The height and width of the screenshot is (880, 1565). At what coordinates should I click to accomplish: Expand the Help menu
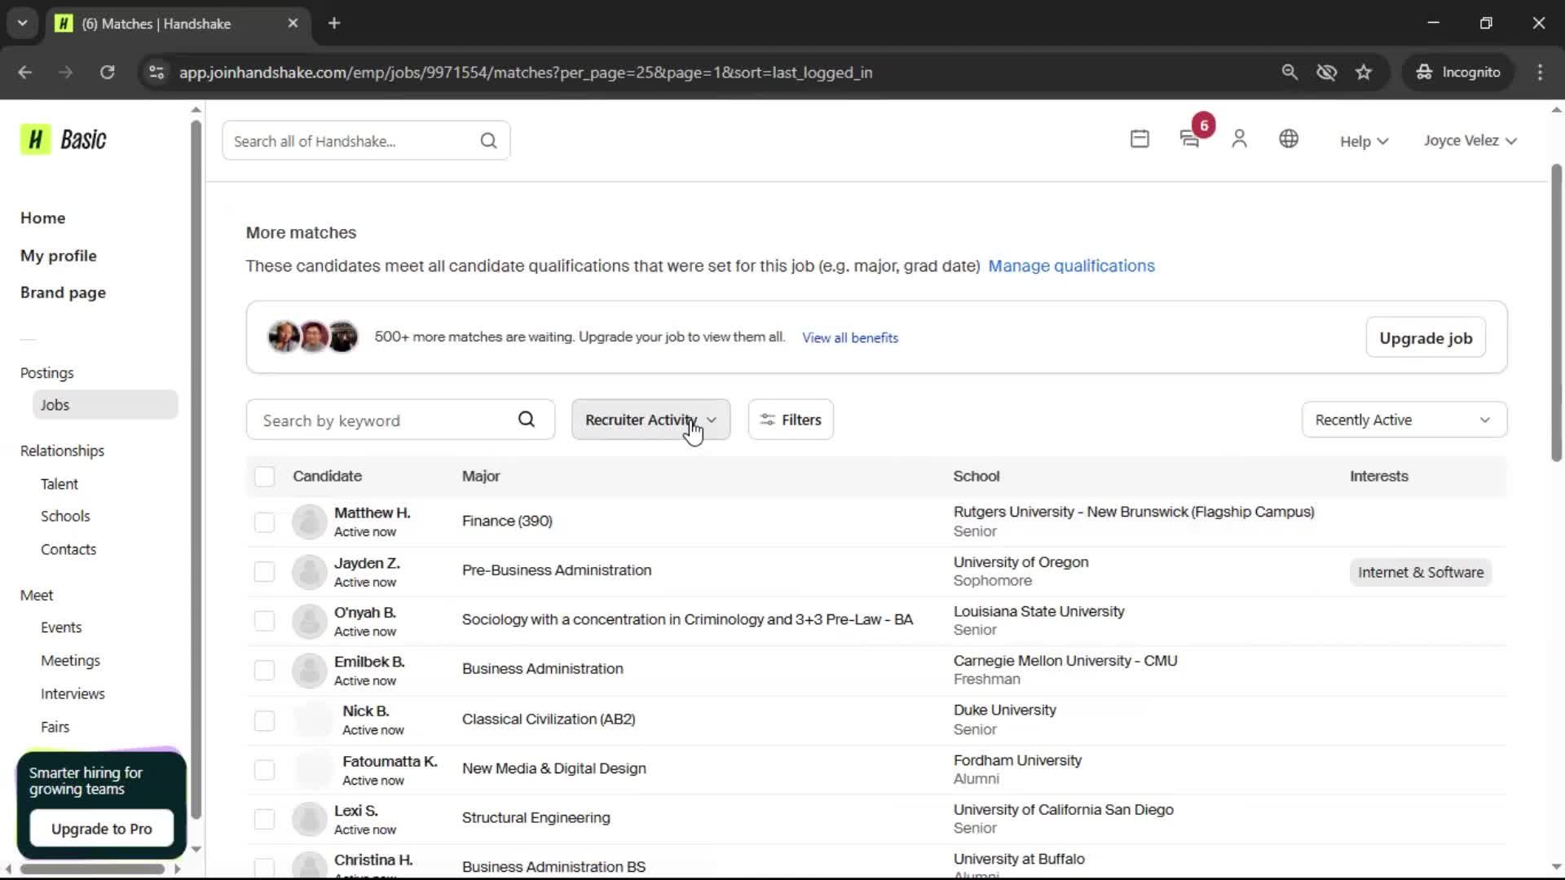(1364, 141)
